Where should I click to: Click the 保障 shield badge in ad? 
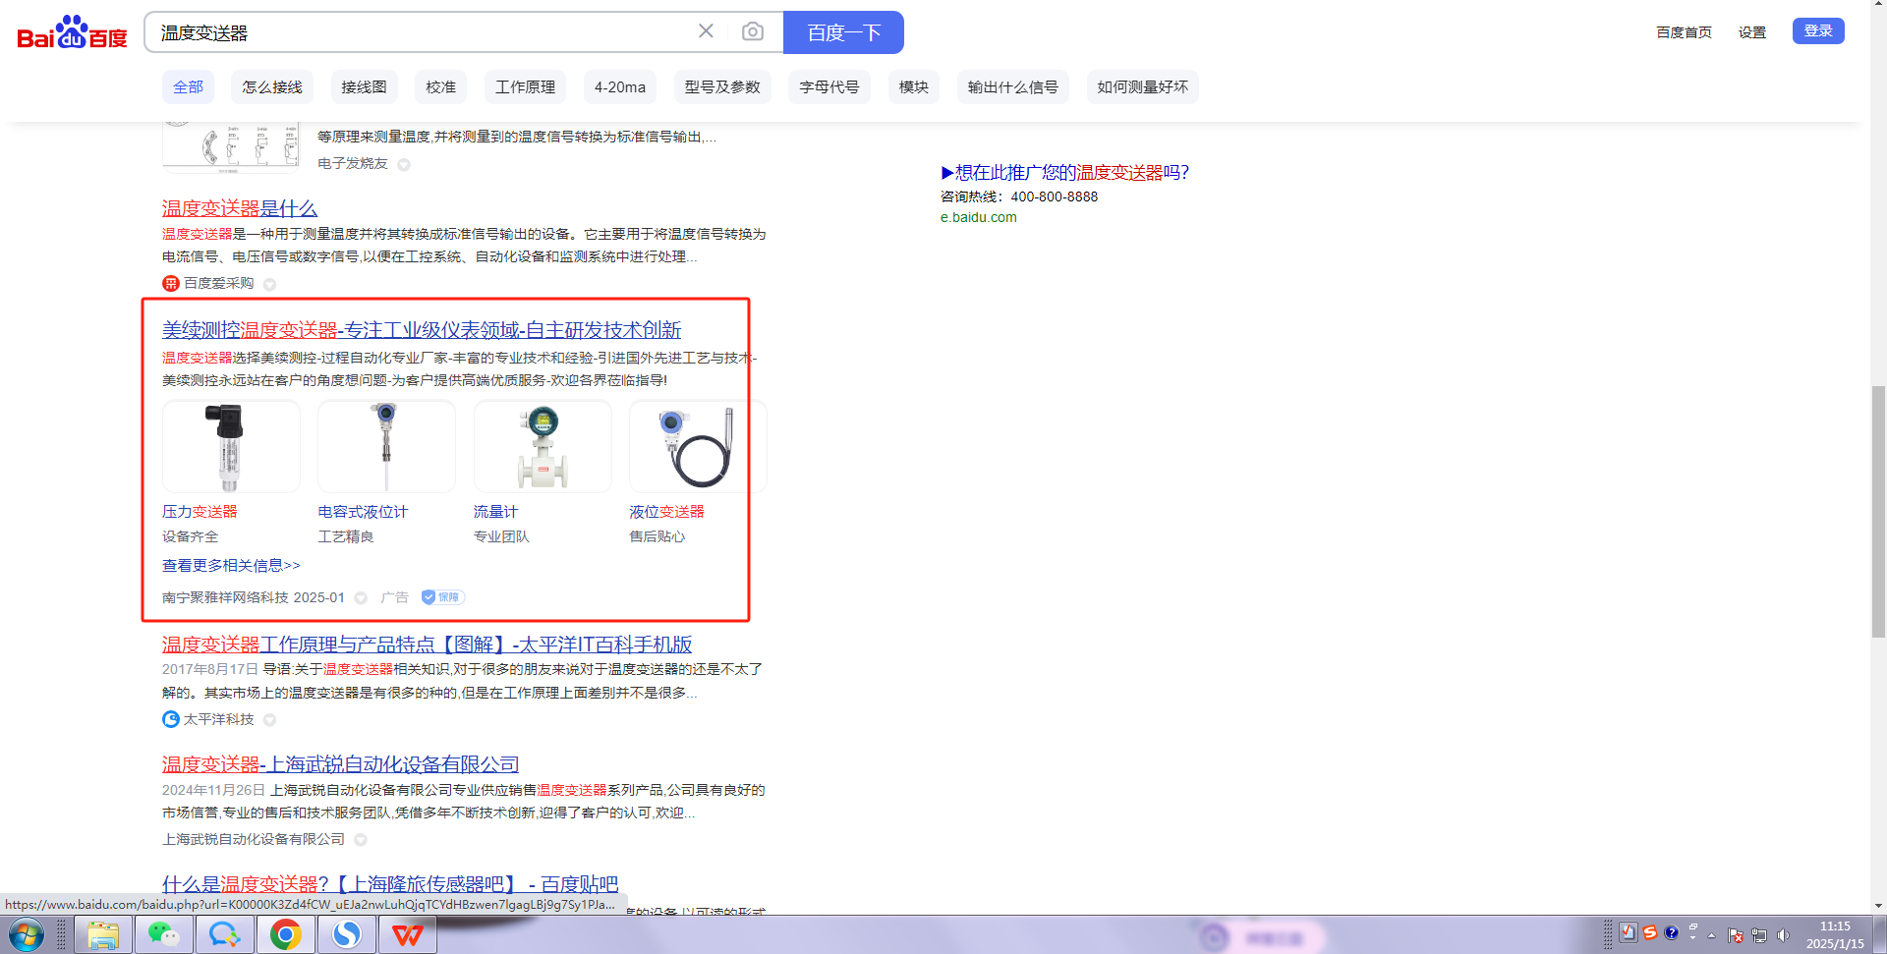click(442, 597)
